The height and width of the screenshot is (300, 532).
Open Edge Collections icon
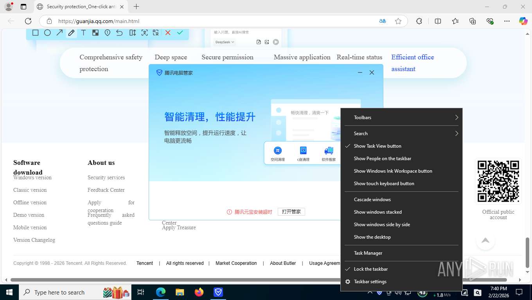point(473,21)
